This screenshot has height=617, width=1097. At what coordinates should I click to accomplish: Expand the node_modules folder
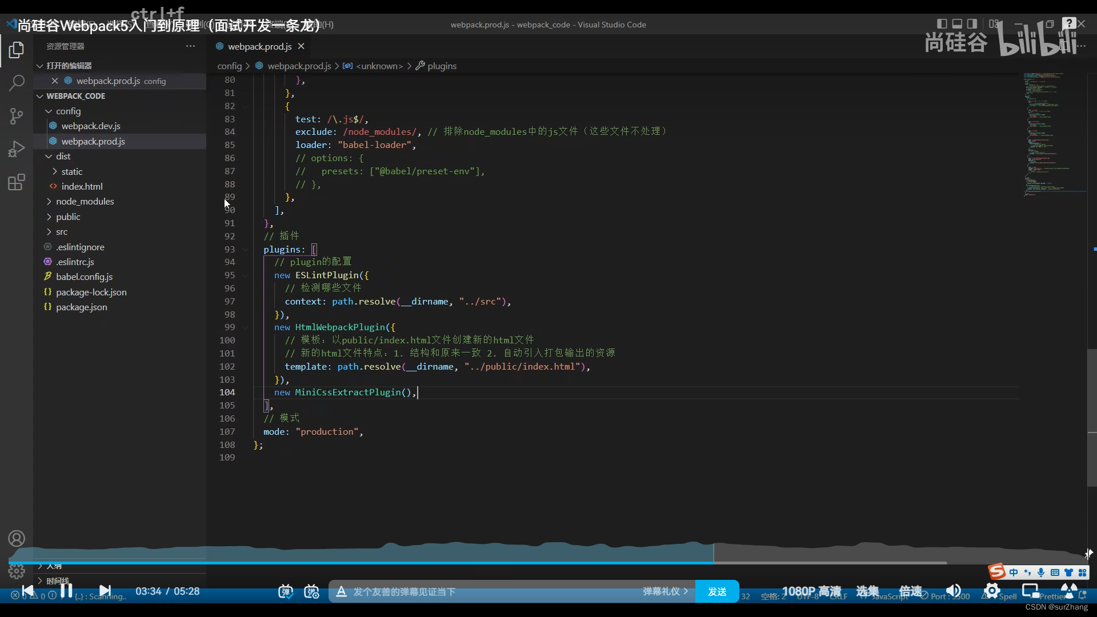point(49,202)
